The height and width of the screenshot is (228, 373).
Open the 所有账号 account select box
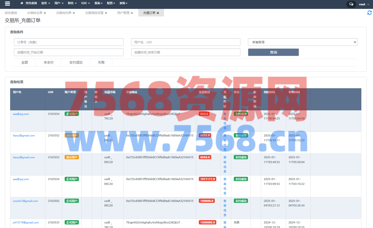point(303,42)
